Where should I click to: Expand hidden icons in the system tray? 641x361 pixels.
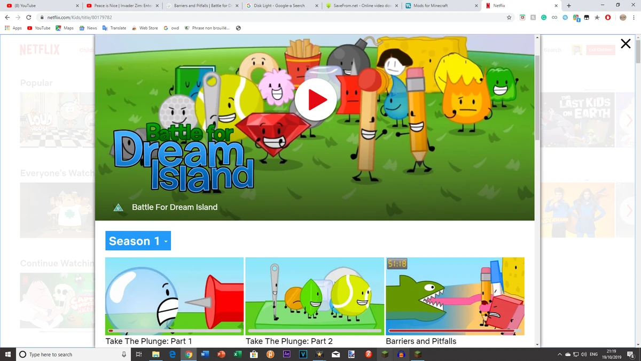tap(560, 354)
